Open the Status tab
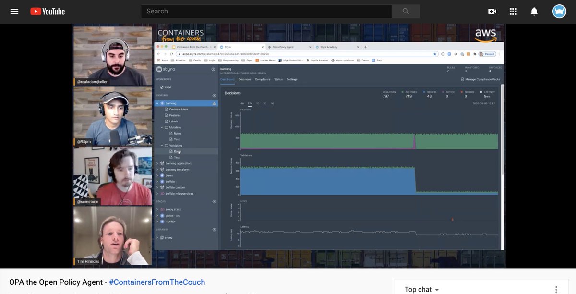Screen dimensions: 576x294 click(278, 79)
